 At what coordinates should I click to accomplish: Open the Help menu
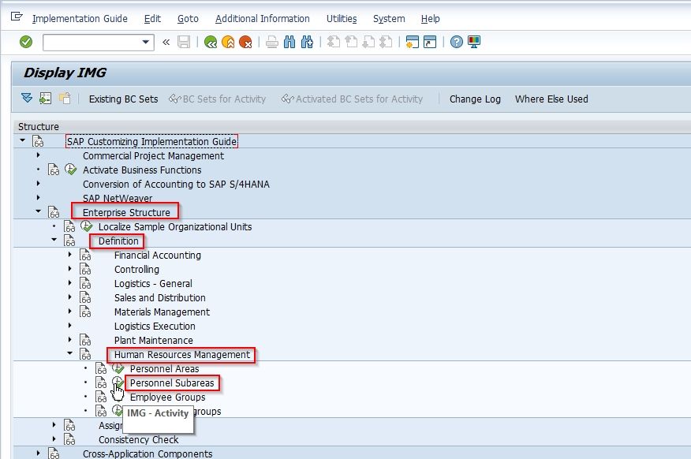tap(430, 18)
